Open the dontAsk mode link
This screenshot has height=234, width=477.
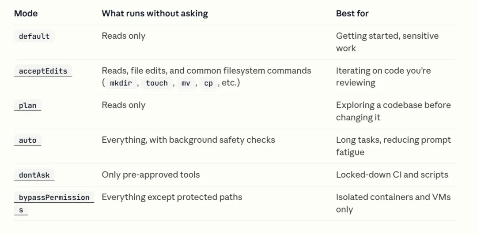34,175
